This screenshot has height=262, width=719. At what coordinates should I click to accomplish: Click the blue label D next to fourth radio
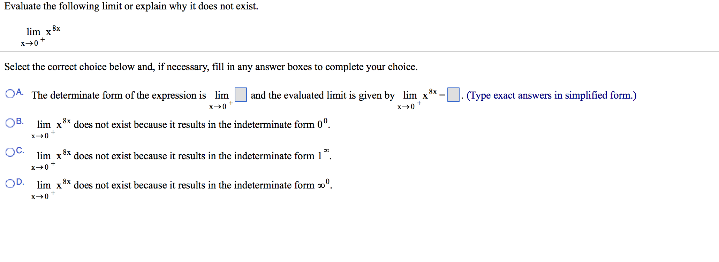20,181
